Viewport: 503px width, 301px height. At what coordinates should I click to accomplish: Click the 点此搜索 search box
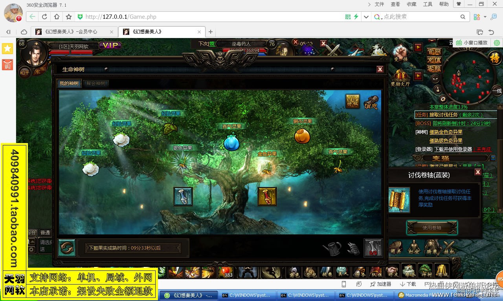tap(420, 17)
